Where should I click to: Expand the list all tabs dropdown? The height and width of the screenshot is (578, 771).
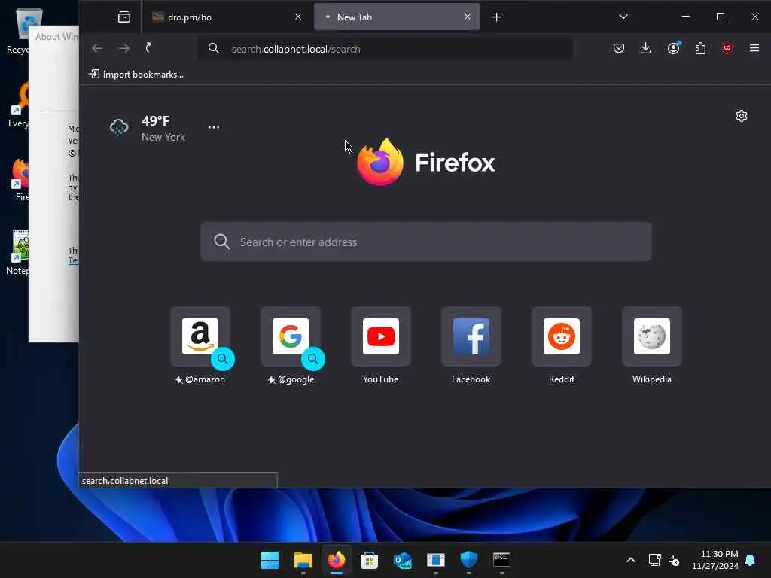623,17
